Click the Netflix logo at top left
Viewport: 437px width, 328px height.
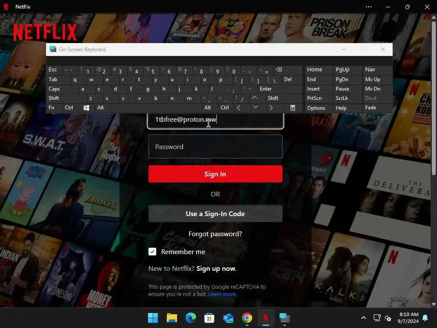(45, 32)
